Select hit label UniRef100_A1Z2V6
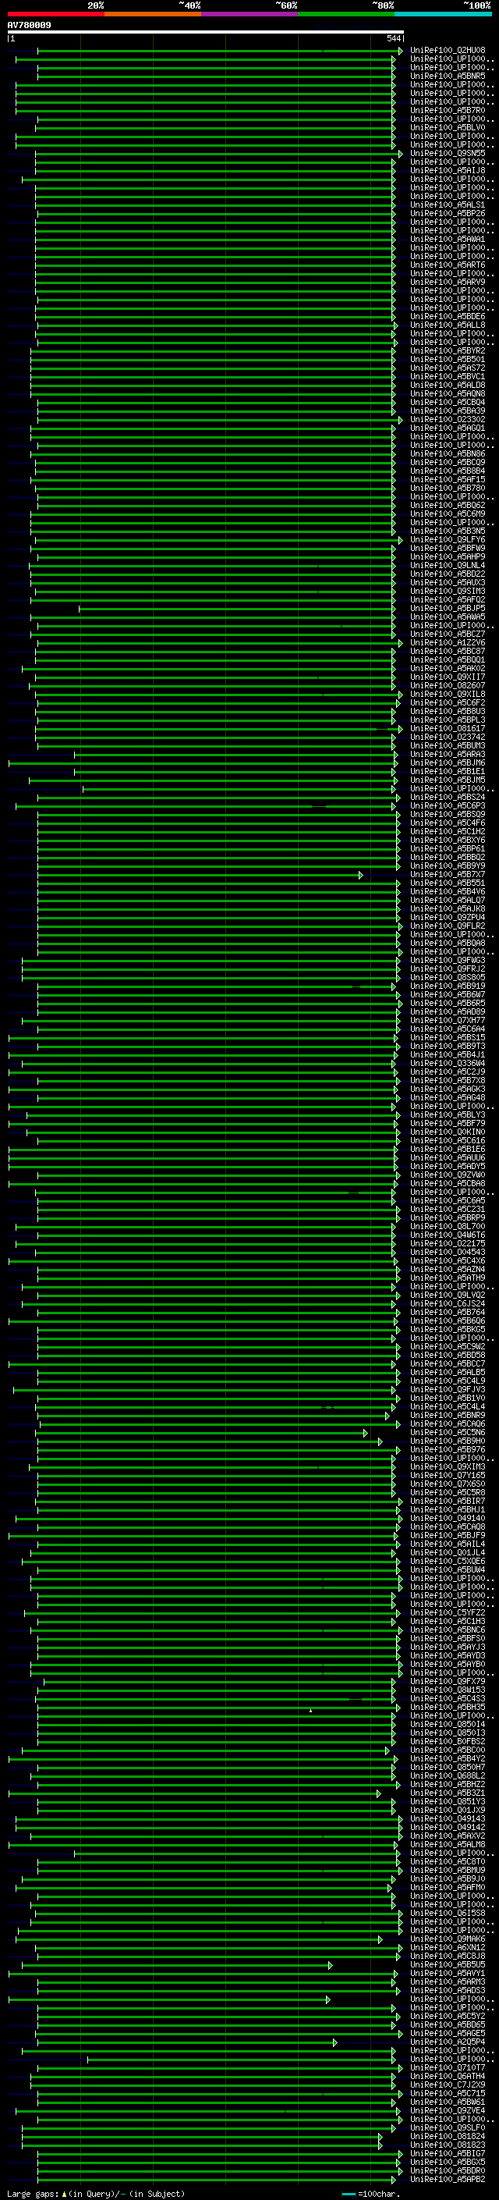This screenshot has width=499, height=2200. 448,643
